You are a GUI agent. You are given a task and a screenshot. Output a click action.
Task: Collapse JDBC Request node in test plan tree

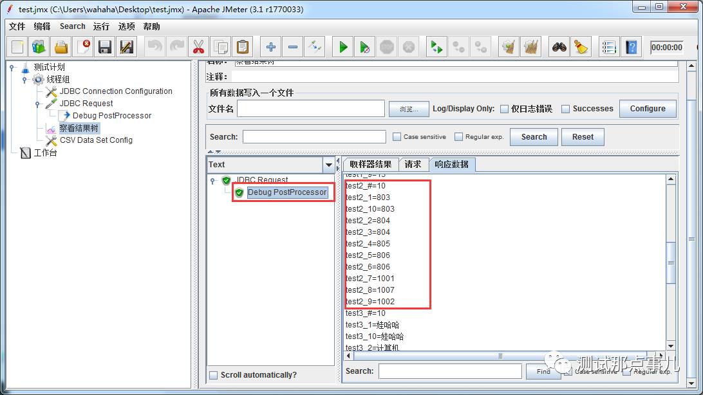tap(37, 104)
